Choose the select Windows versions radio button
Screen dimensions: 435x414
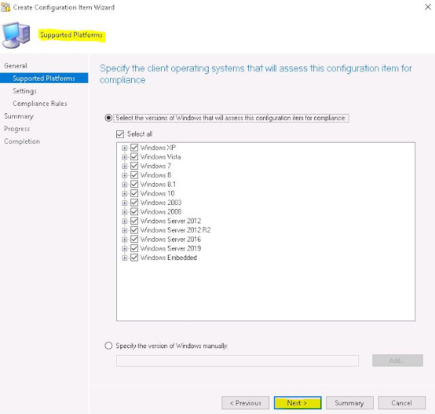109,118
